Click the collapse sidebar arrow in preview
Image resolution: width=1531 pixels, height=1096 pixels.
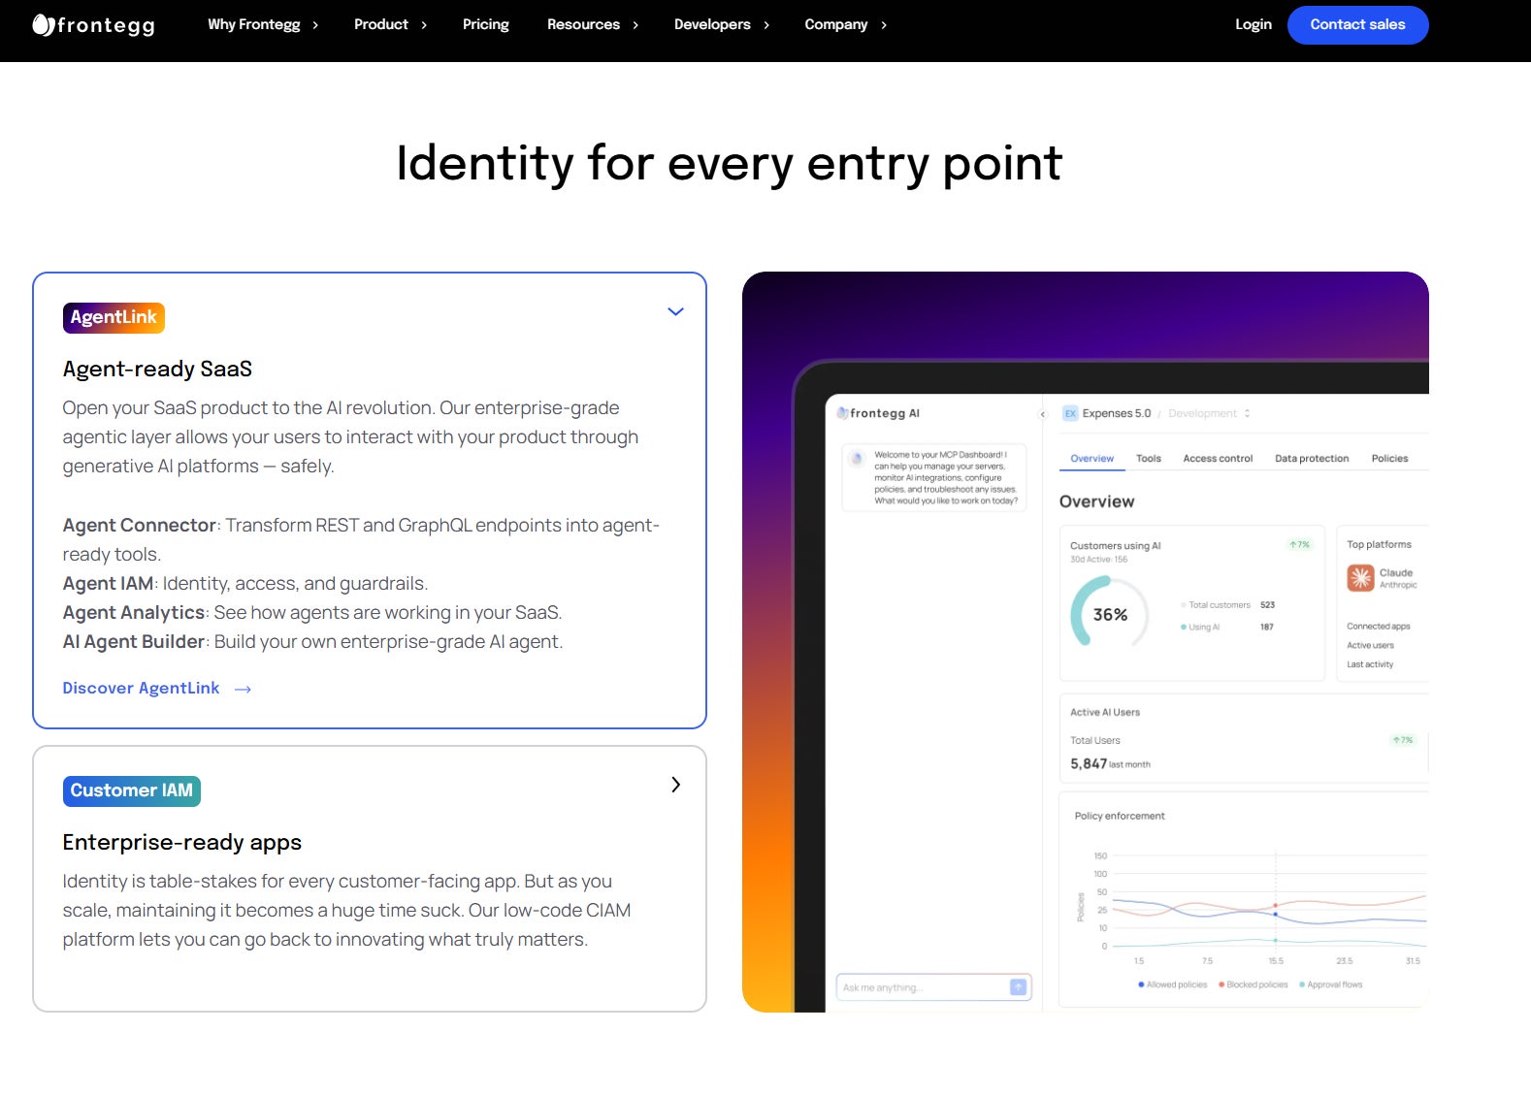coord(1043,414)
